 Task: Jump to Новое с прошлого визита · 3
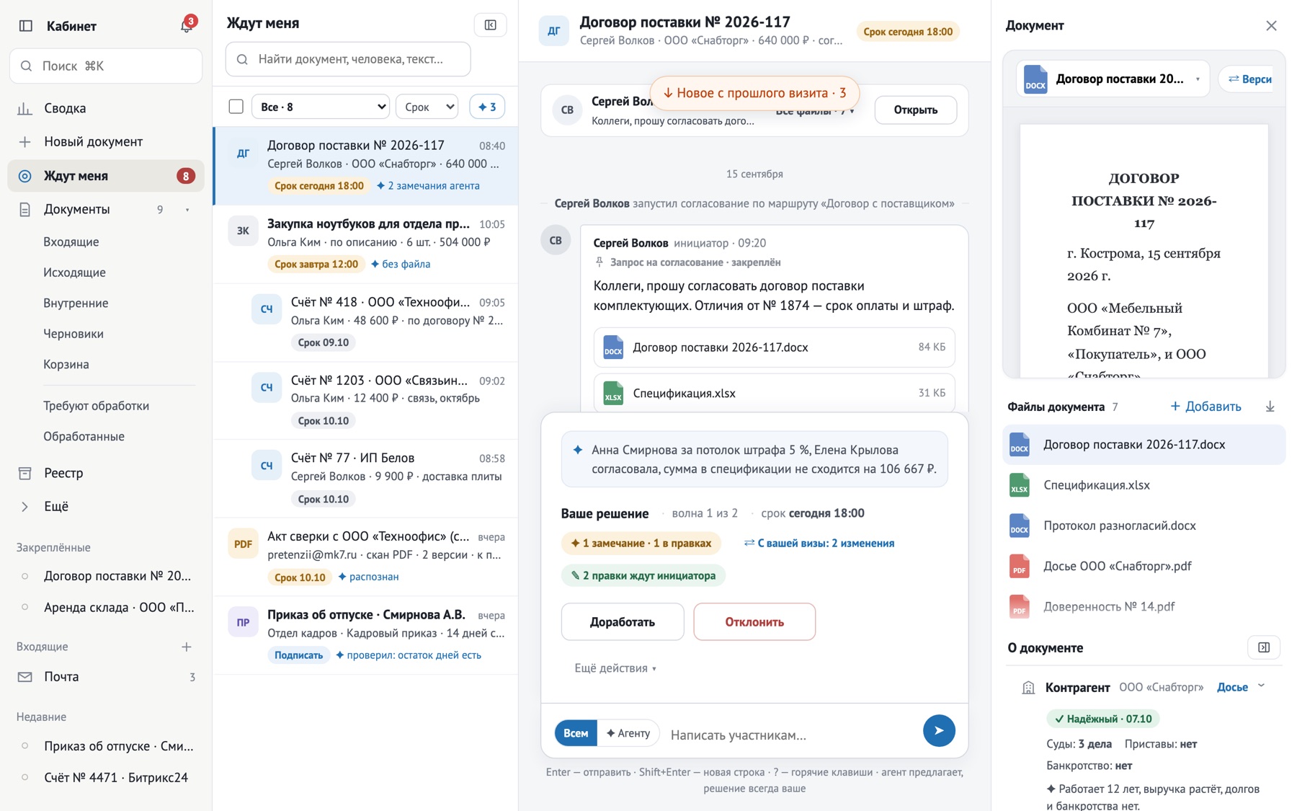pyautogui.click(x=754, y=93)
